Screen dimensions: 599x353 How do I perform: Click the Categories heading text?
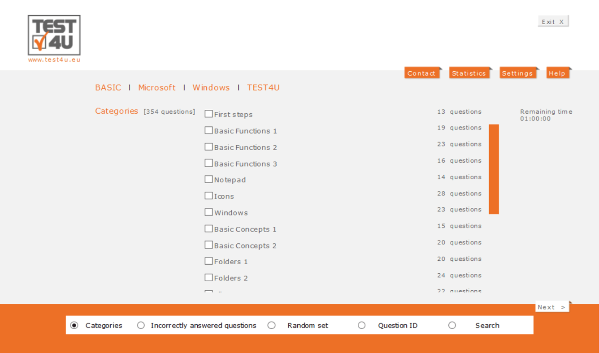(117, 111)
